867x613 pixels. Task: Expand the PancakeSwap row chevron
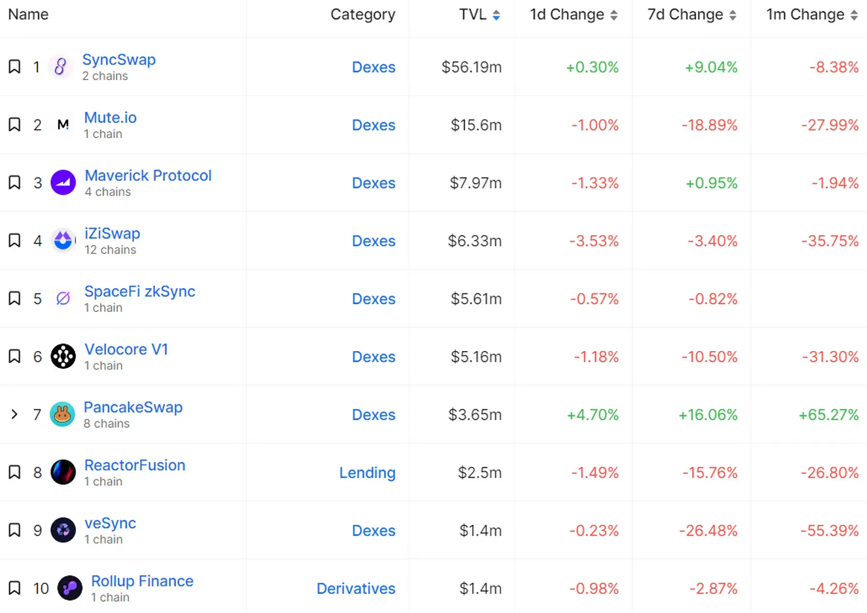(x=14, y=414)
